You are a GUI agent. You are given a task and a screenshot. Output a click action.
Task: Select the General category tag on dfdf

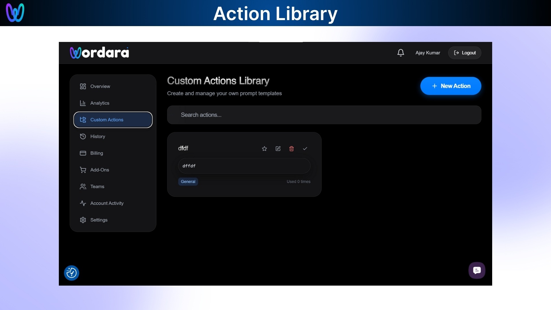[188, 181]
